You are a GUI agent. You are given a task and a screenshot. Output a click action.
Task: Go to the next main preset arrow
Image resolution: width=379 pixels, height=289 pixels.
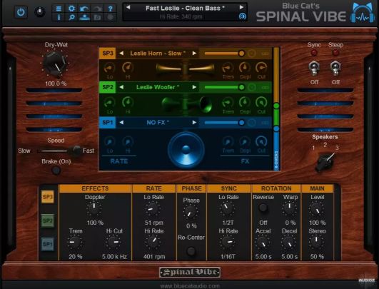[241, 7]
